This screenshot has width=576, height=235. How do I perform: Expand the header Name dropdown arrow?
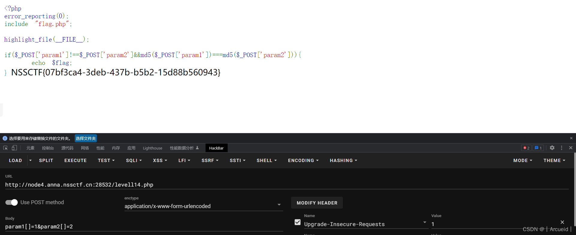click(424, 222)
